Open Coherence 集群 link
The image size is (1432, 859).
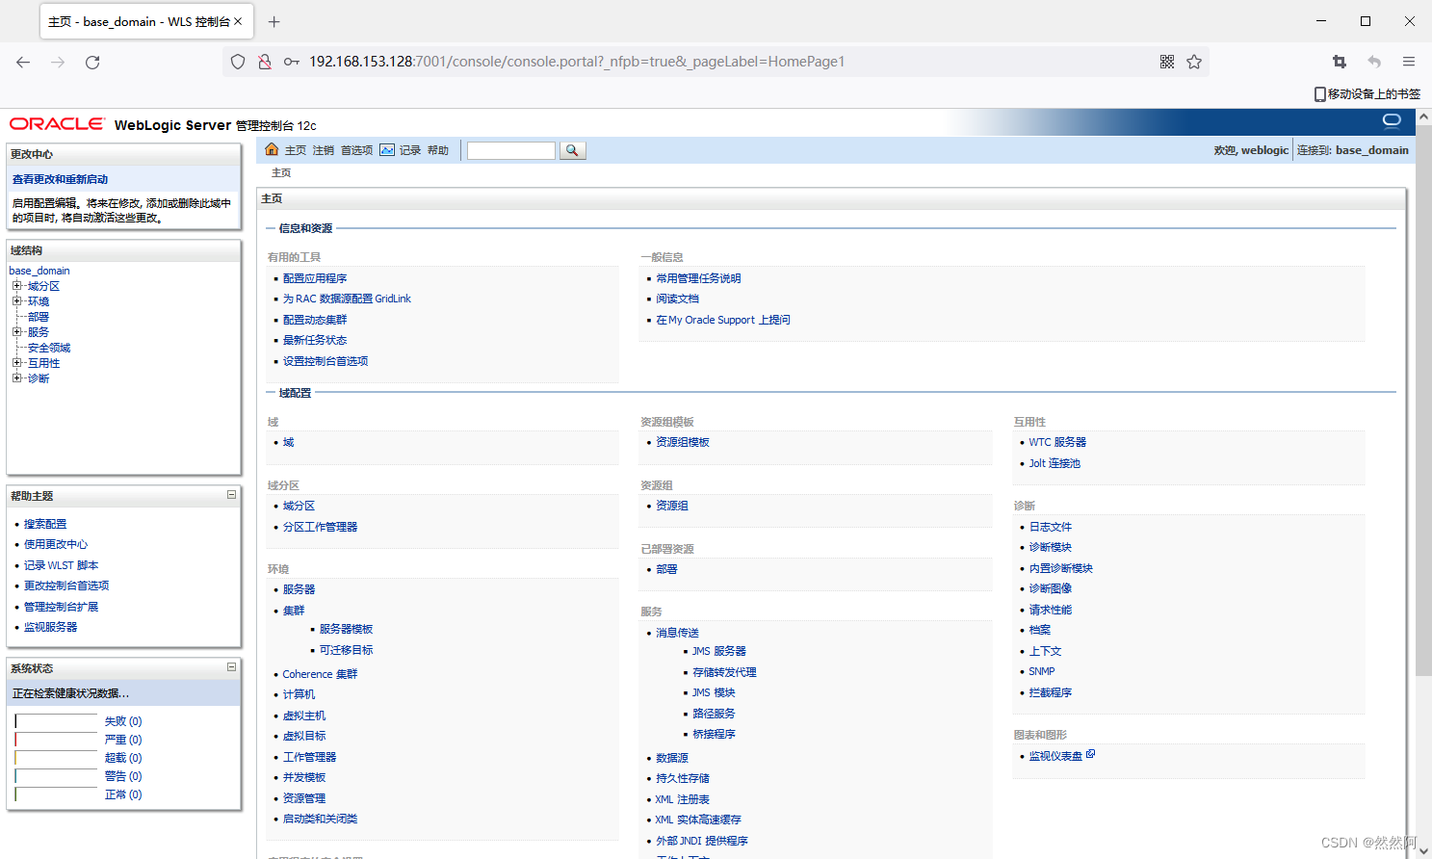pos(320,674)
